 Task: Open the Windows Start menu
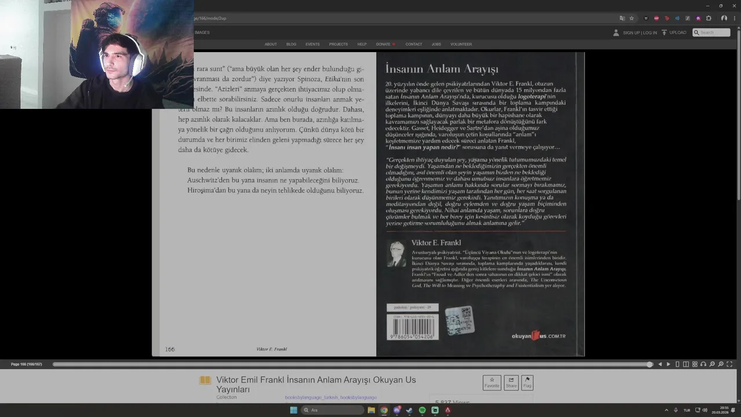coord(294,410)
